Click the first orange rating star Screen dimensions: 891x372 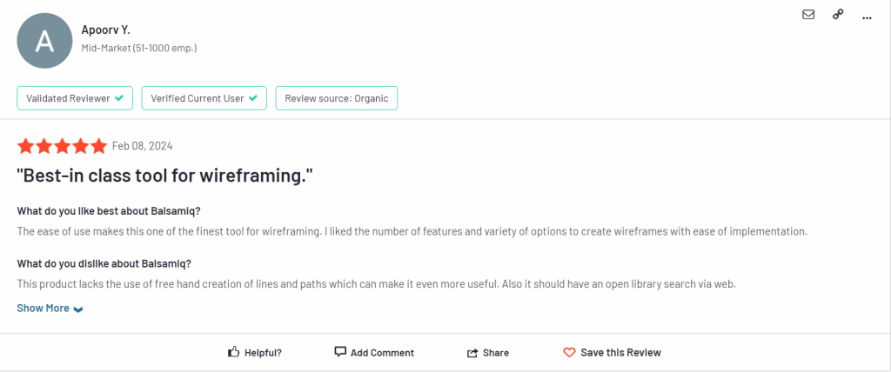pos(25,146)
